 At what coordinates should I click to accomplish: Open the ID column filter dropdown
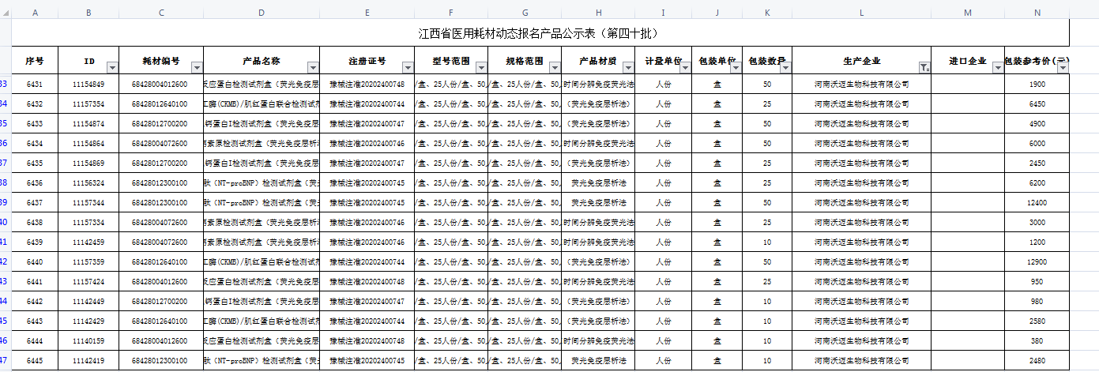pos(111,68)
